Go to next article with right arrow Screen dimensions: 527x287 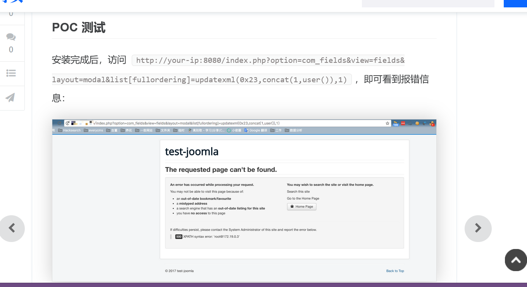(478, 228)
